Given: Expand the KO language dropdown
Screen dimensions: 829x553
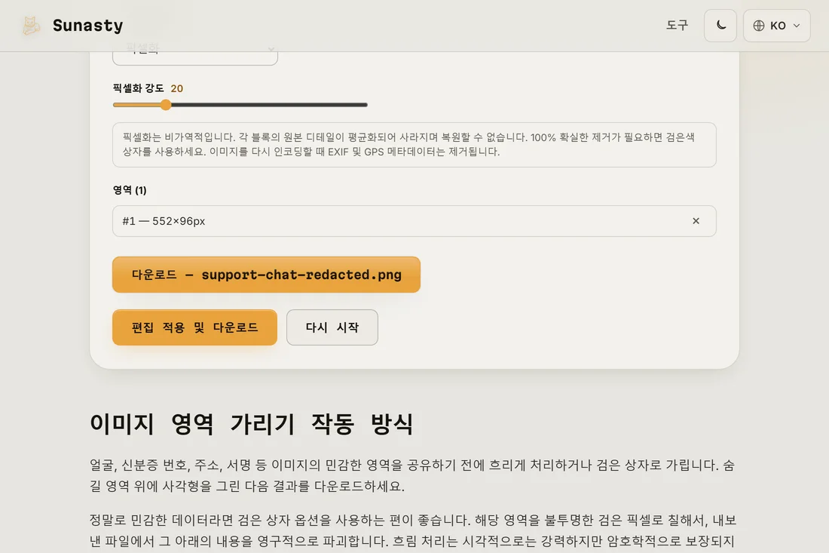Looking at the screenshot, I should [x=777, y=26].
